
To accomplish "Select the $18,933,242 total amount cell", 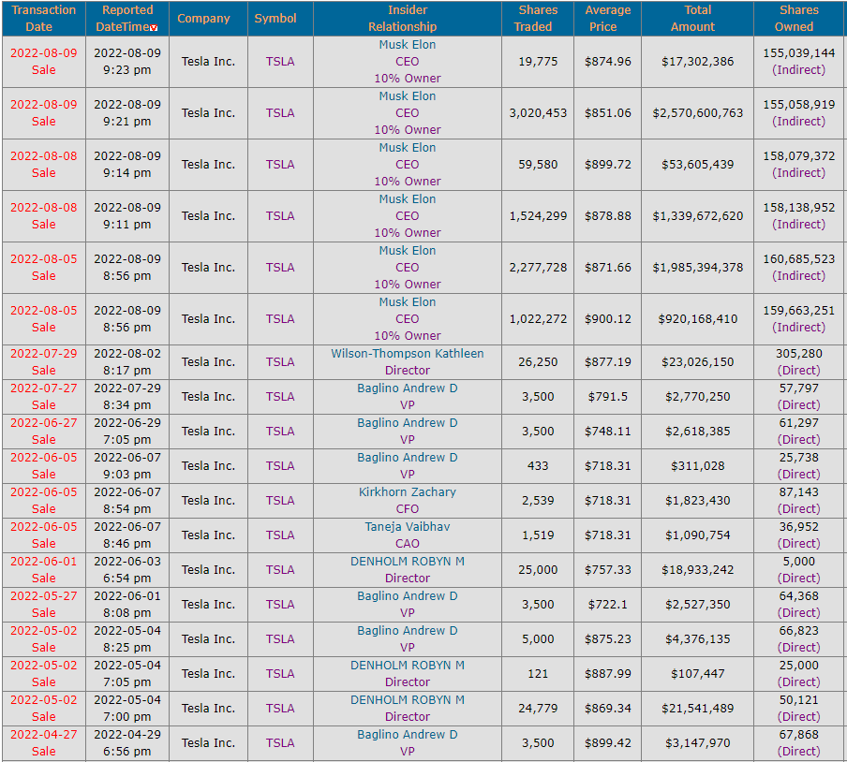I will (697, 570).
